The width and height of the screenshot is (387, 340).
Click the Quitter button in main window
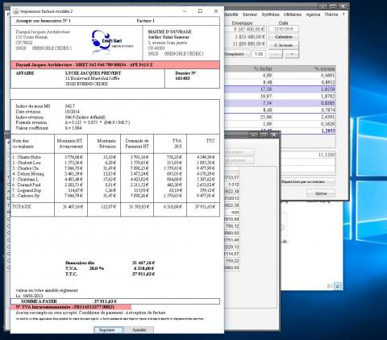(321, 193)
